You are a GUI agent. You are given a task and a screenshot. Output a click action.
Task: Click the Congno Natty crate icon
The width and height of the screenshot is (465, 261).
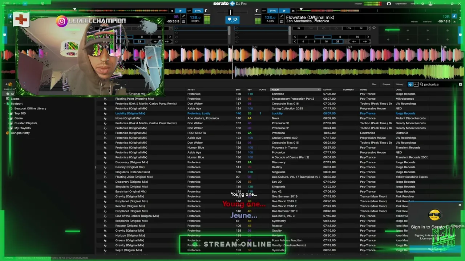(8, 133)
